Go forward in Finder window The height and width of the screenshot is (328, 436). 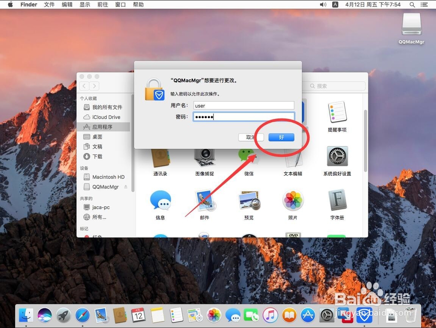[x=94, y=86]
